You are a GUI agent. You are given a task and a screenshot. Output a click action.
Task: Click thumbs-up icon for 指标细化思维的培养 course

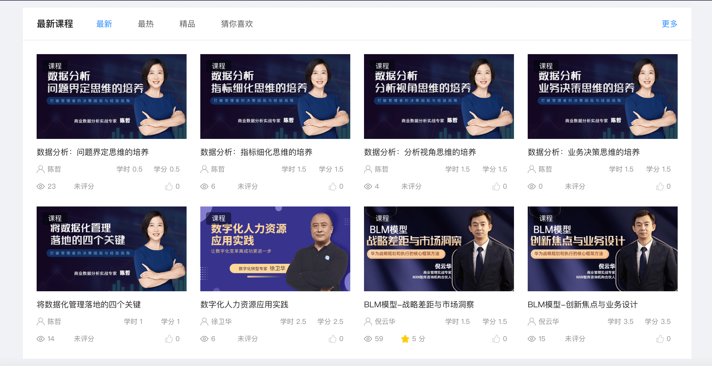[333, 186]
